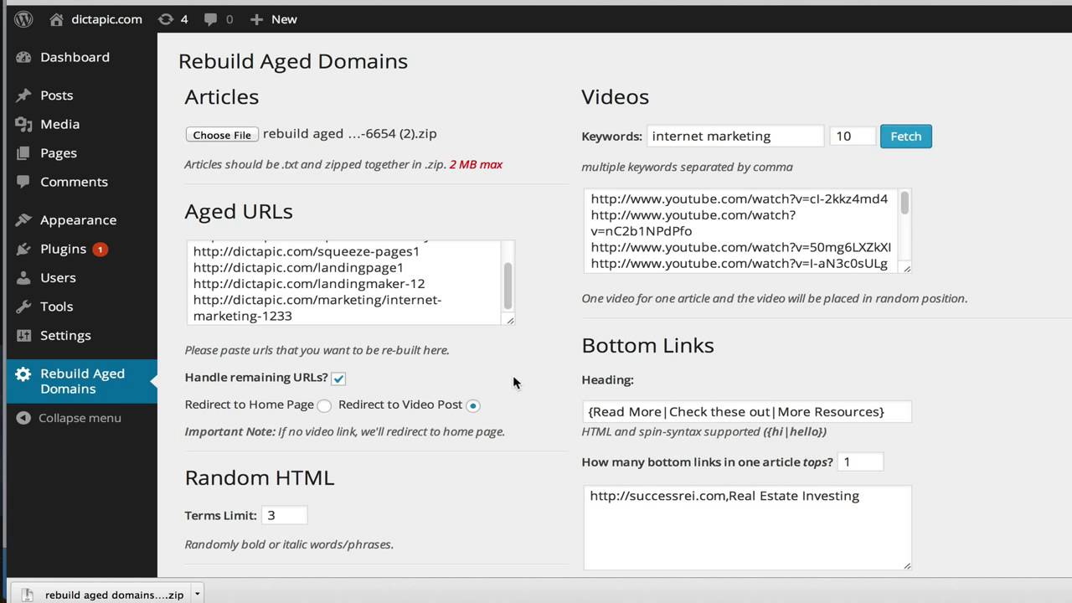
Task: Click selected file name rebuild aged zip
Action: [x=349, y=133]
